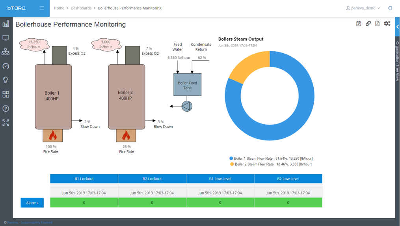Select the B1 Low Level column header
Viewport: 400px width, 226px height.
pos(220,179)
